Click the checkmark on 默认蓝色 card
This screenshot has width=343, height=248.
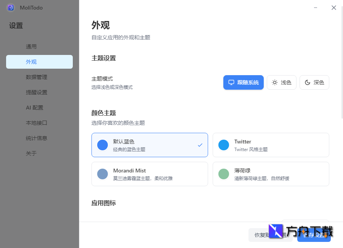click(200, 145)
